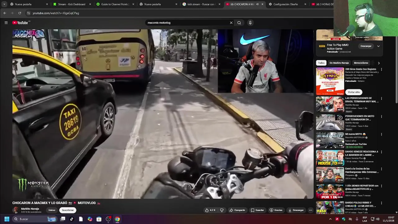
Task: Join the channel with Unirse
Action: [x=52, y=210]
